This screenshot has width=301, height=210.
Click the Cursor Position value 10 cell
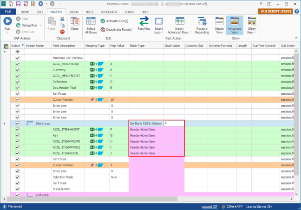119,99
